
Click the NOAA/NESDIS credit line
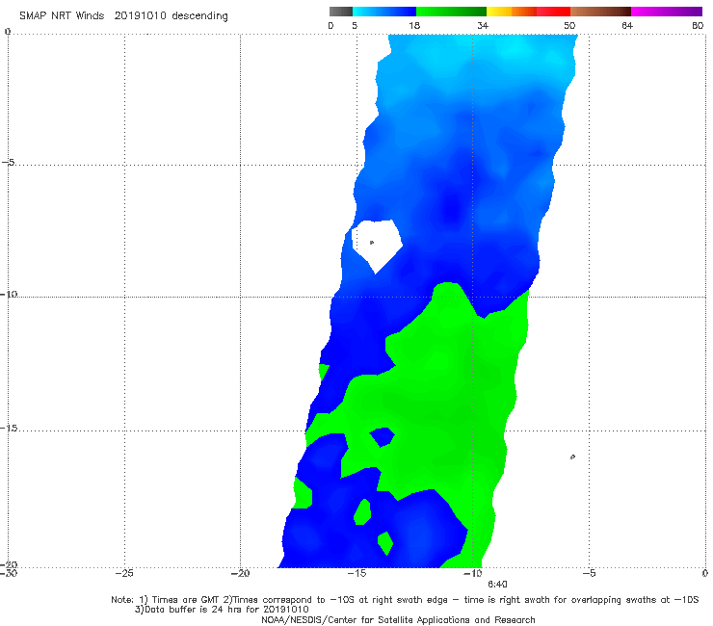(398, 619)
